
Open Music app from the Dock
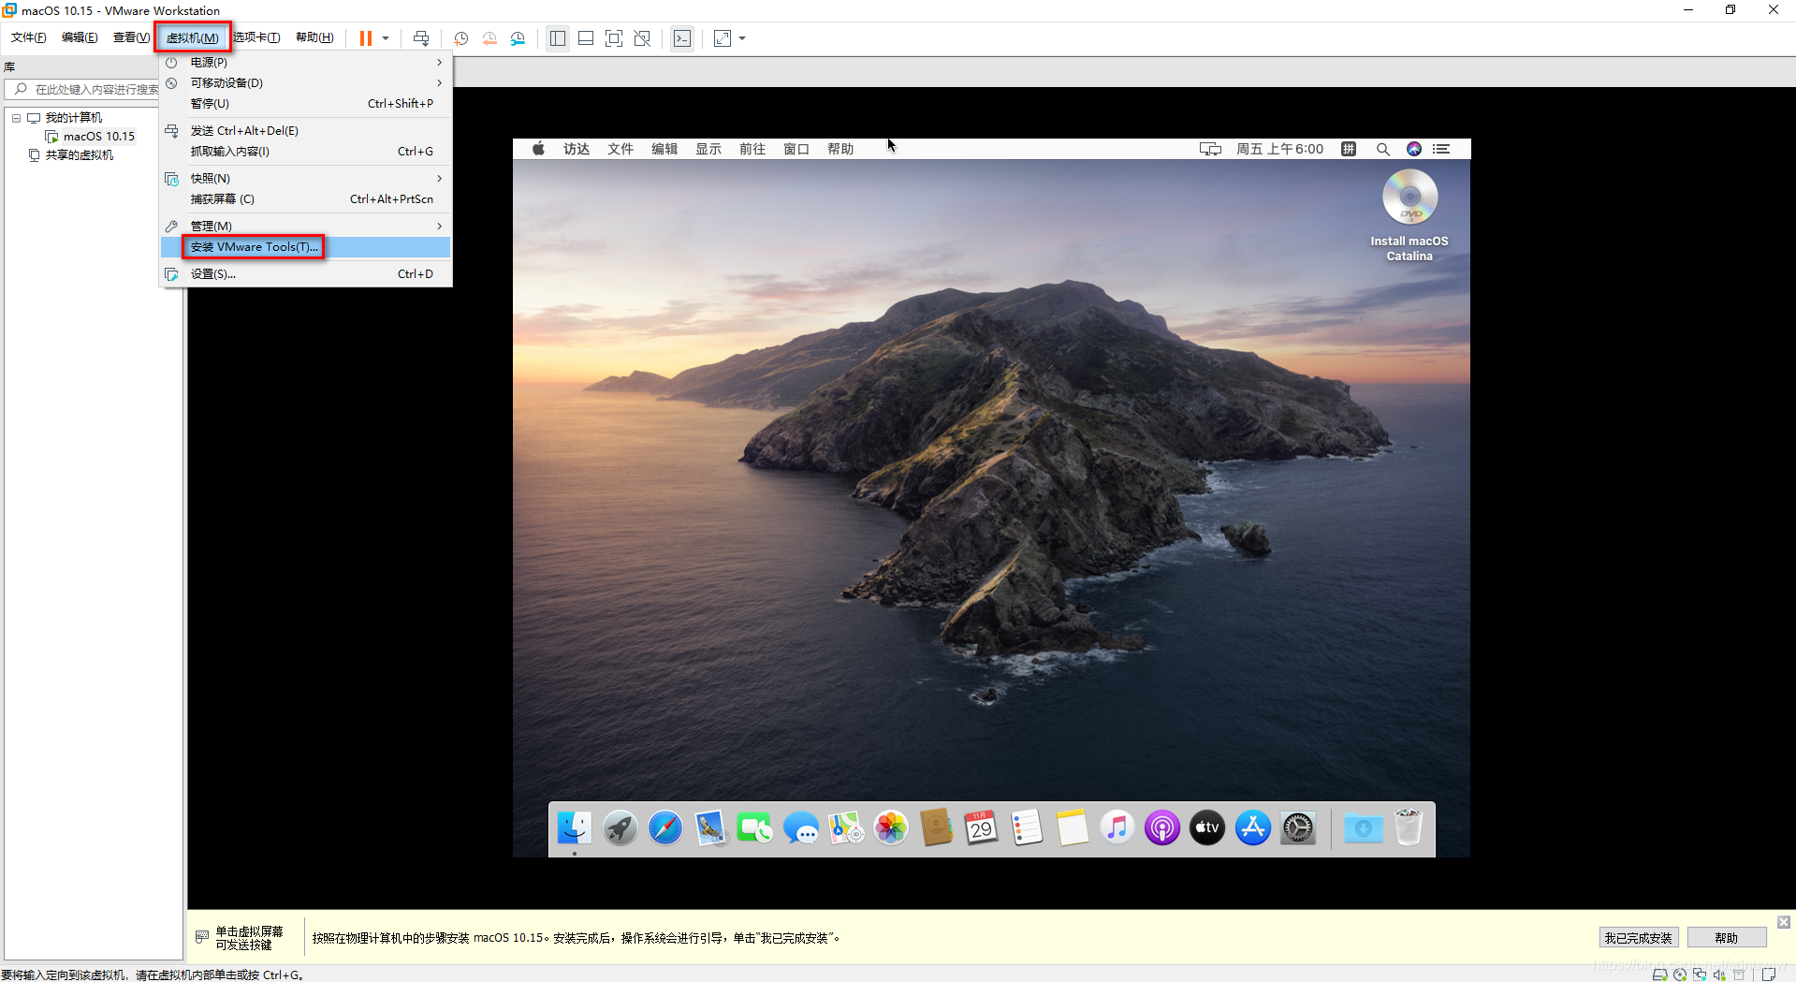[x=1117, y=828]
